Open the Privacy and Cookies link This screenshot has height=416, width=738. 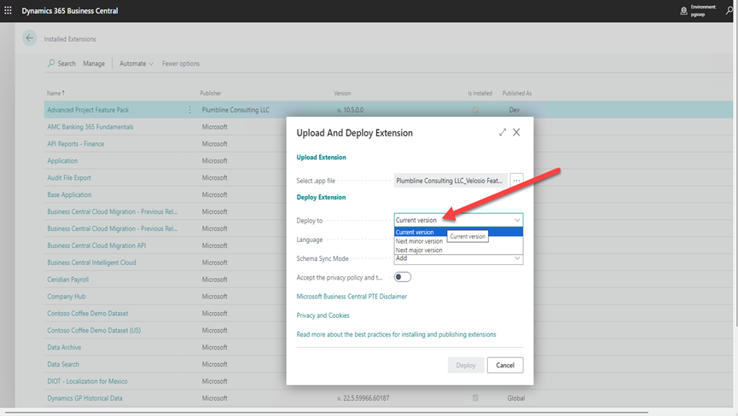coord(323,315)
